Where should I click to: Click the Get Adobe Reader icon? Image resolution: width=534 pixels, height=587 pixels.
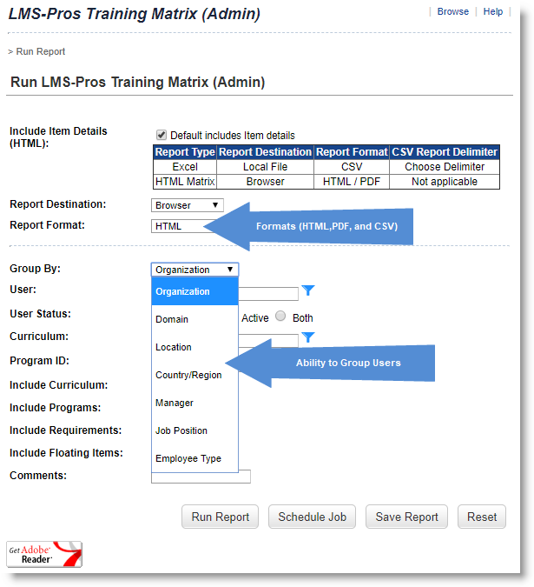click(44, 555)
